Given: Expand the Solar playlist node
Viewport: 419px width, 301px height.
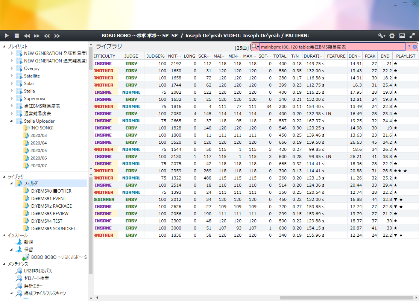Looking at the screenshot, I should click(12, 83).
